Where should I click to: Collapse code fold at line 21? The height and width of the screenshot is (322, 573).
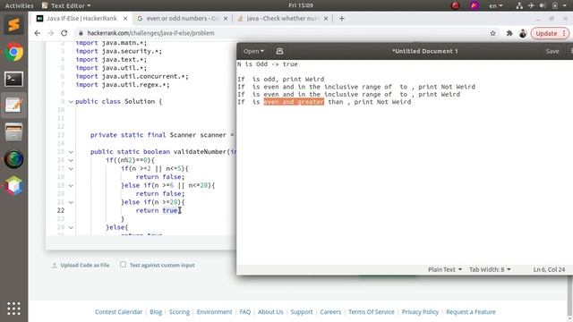(71, 202)
